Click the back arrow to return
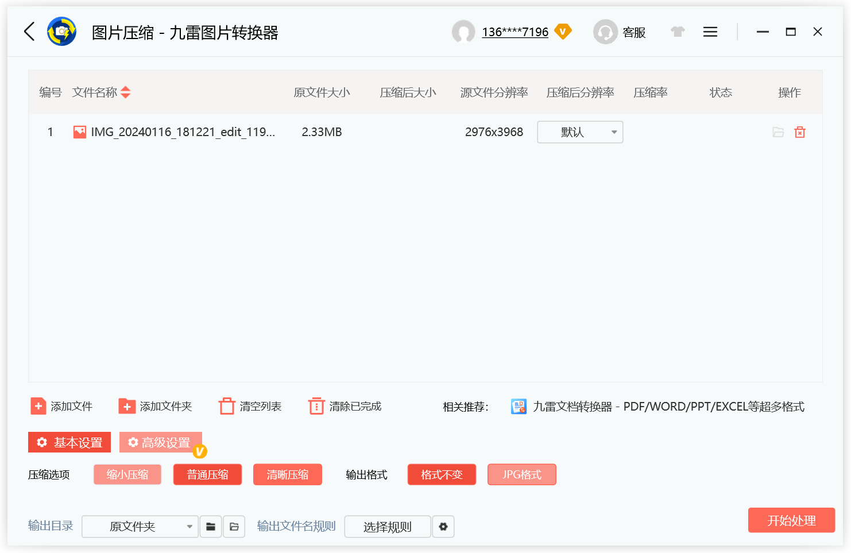 (29, 32)
